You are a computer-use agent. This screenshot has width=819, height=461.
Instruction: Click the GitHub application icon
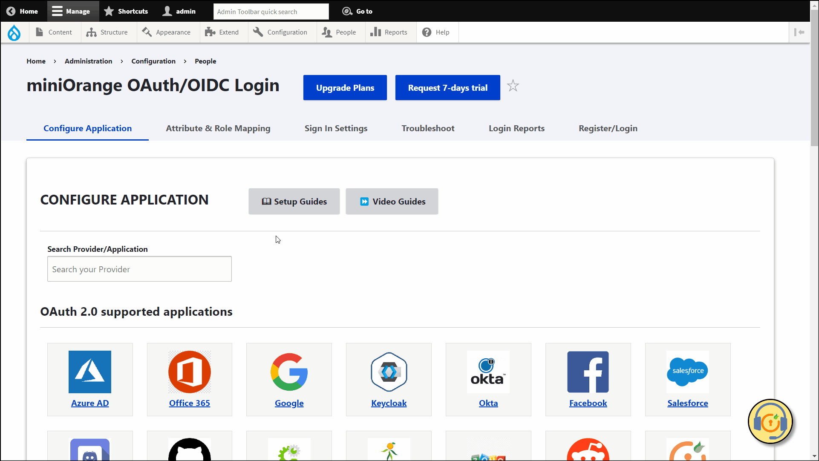189,449
